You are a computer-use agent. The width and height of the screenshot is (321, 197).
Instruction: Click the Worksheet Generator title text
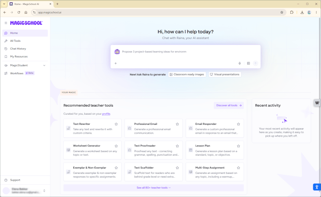click(87, 146)
